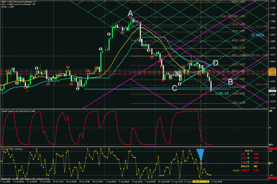Click the yellow highlighted date on time axis
The height and width of the screenshot is (184, 277).
pyautogui.click(x=201, y=181)
